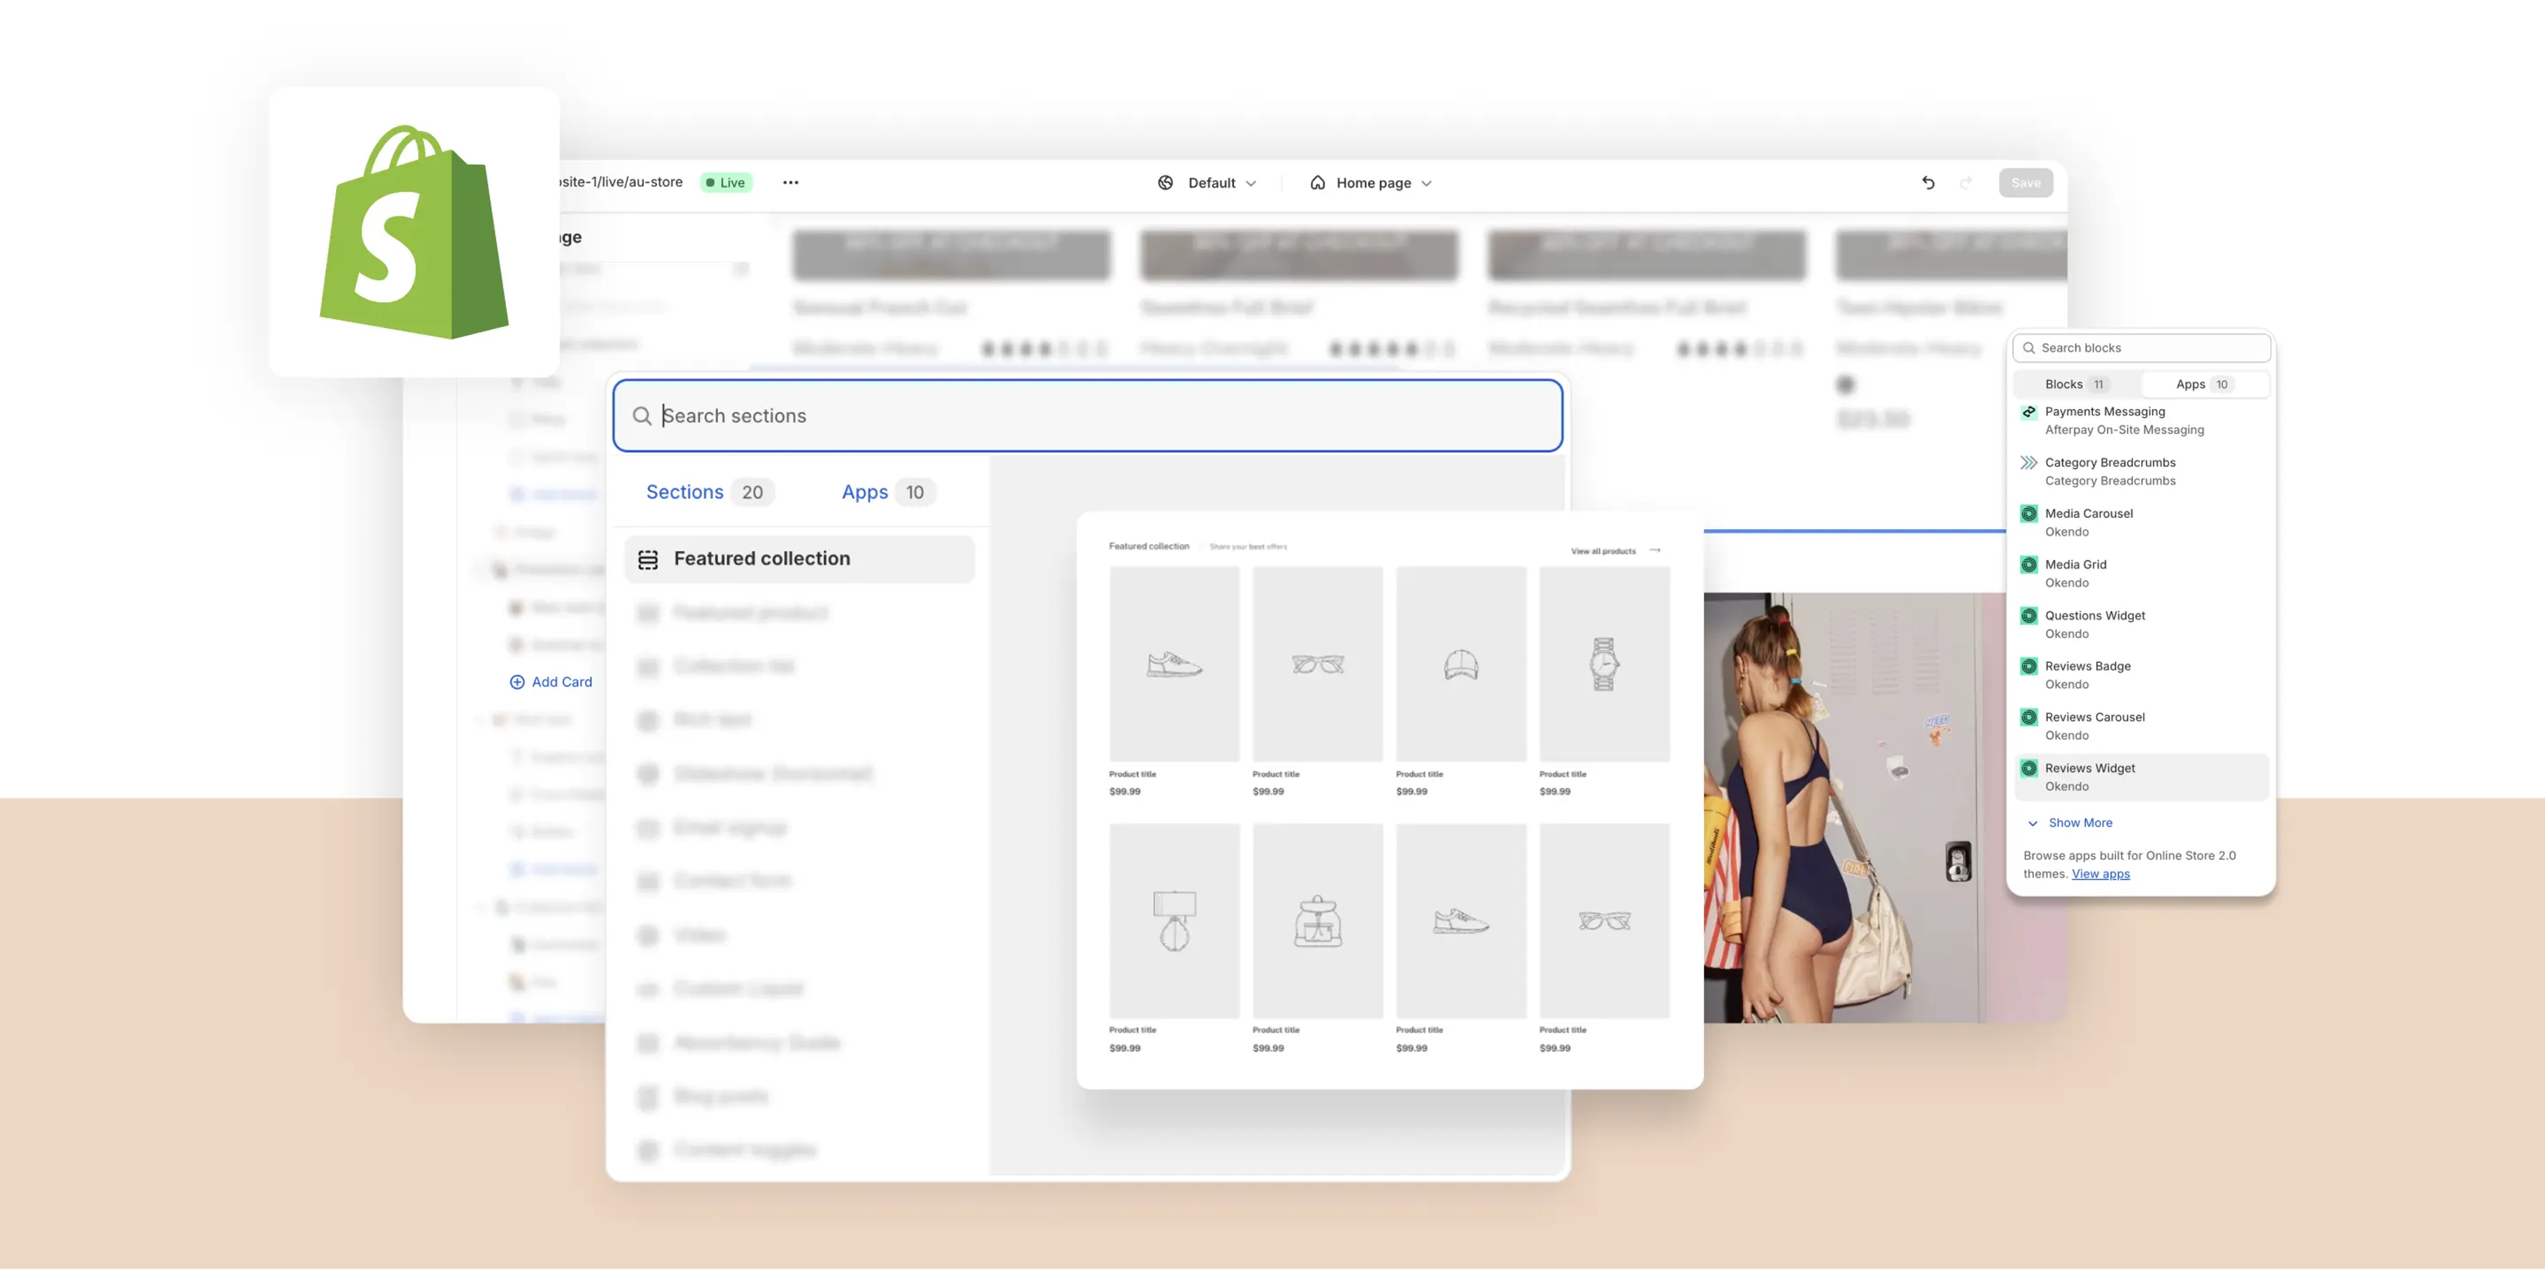The height and width of the screenshot is (1269, 2545).
Task: Click the plus icon beside Add Card
Action: 517,682
